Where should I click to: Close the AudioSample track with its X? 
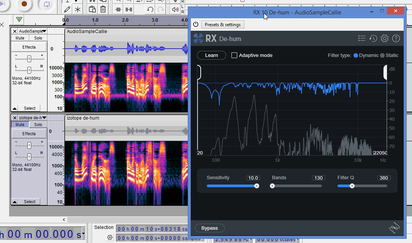(15, 31)
